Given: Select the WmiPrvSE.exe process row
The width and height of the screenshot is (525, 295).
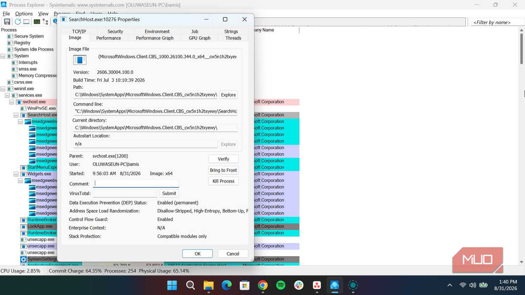Looking at the screenshot, I should pos(41,108).
